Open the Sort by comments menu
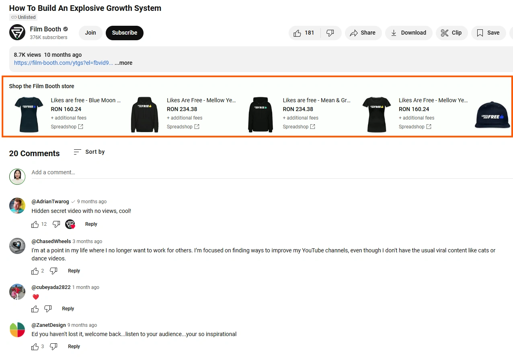 [x=89, y=152]
